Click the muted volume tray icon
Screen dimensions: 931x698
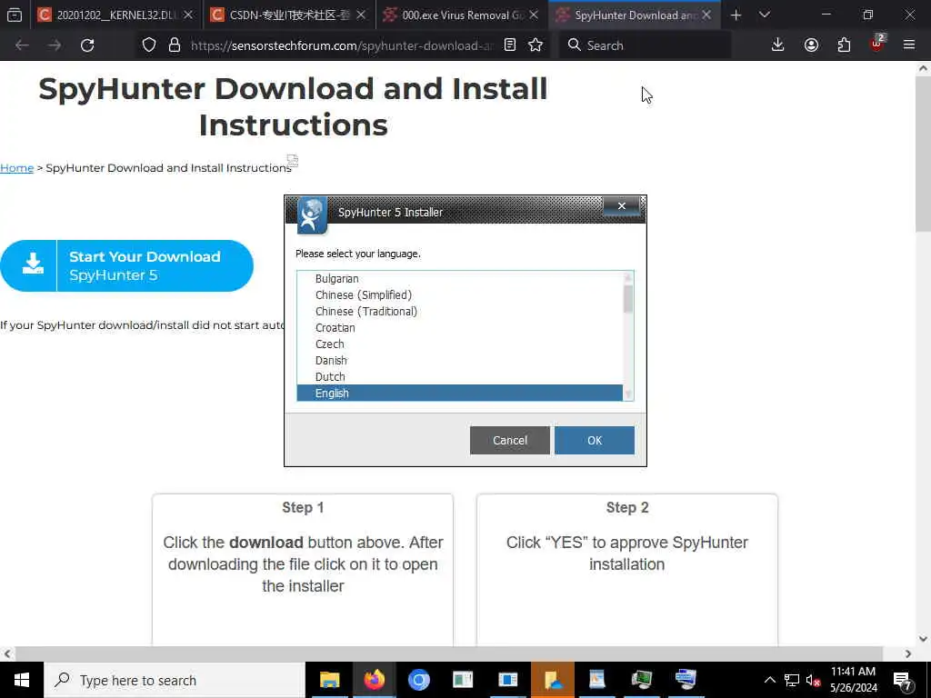pyautogui.click(x=813, y=680)
